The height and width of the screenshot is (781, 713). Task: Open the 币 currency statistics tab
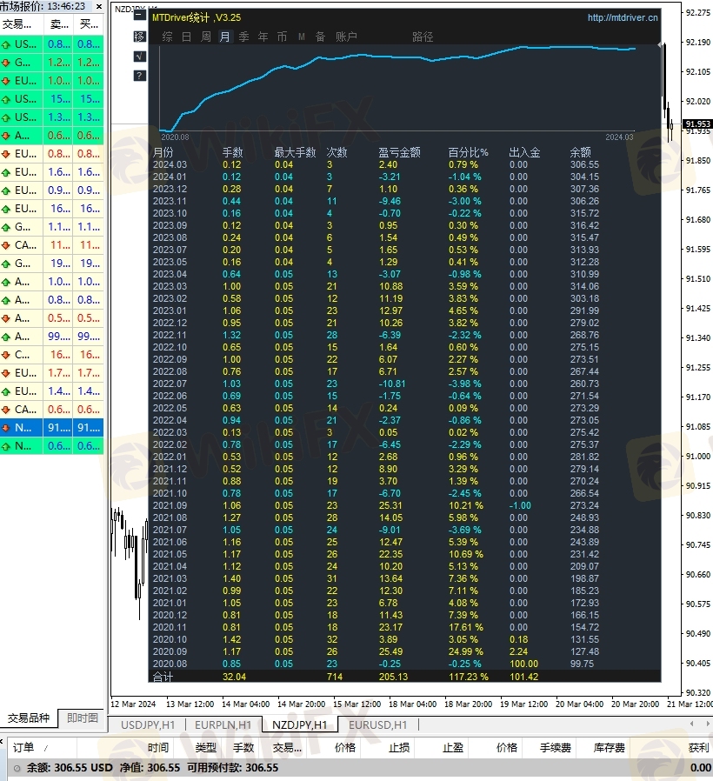(282, 37)
